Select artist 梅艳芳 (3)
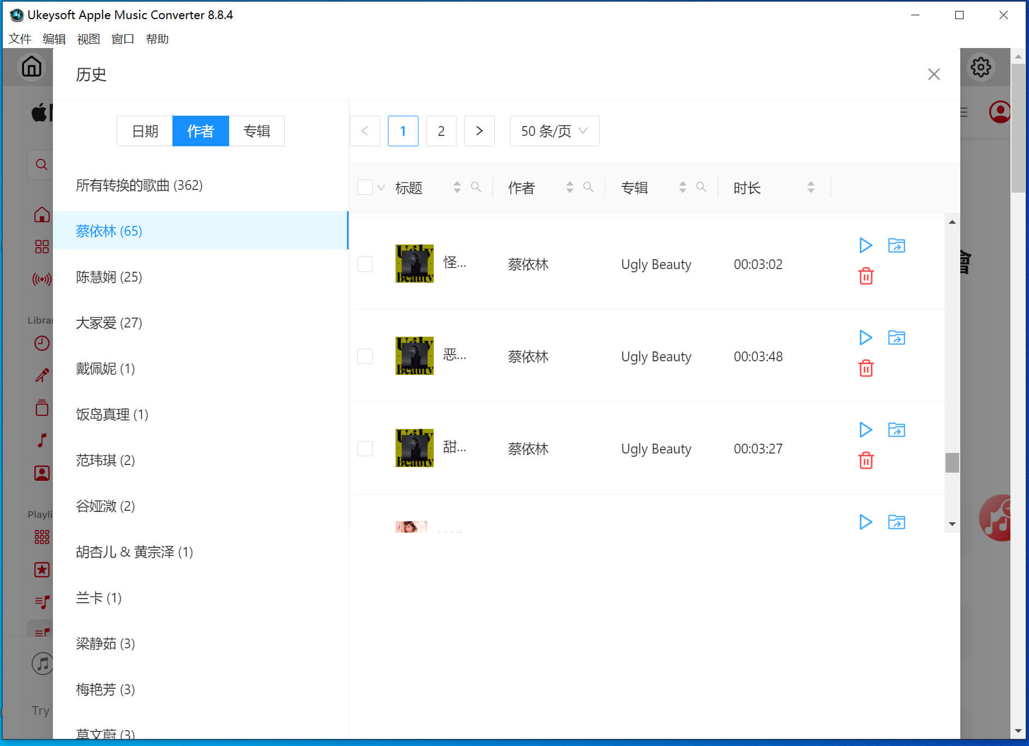This screenshot has height=746, width=1029. tap(201, 689)
